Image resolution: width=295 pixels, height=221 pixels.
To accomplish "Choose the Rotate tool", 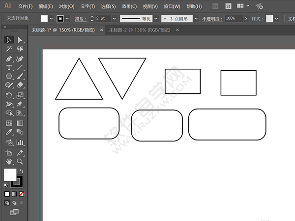I will point(9,95).
